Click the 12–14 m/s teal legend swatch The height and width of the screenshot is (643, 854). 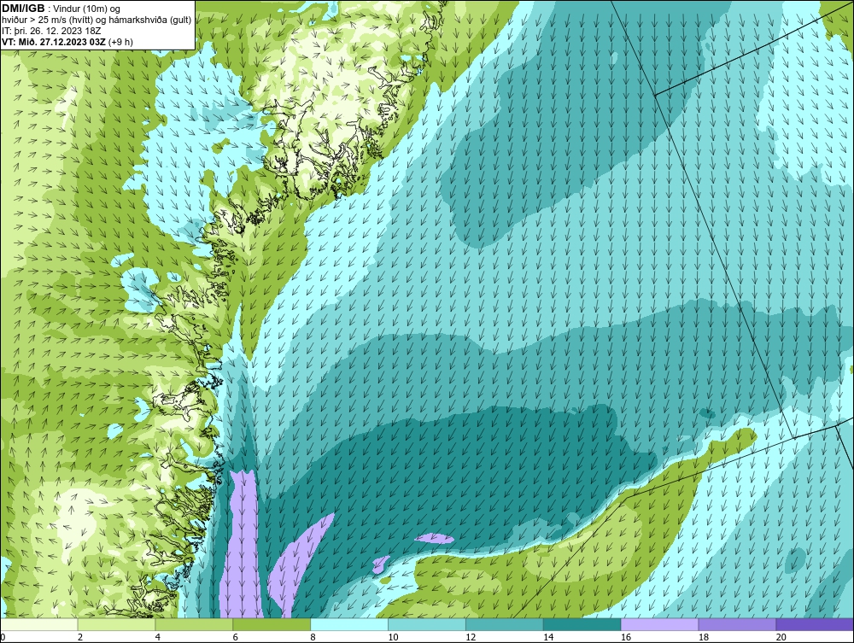click(x=505, y=624)
